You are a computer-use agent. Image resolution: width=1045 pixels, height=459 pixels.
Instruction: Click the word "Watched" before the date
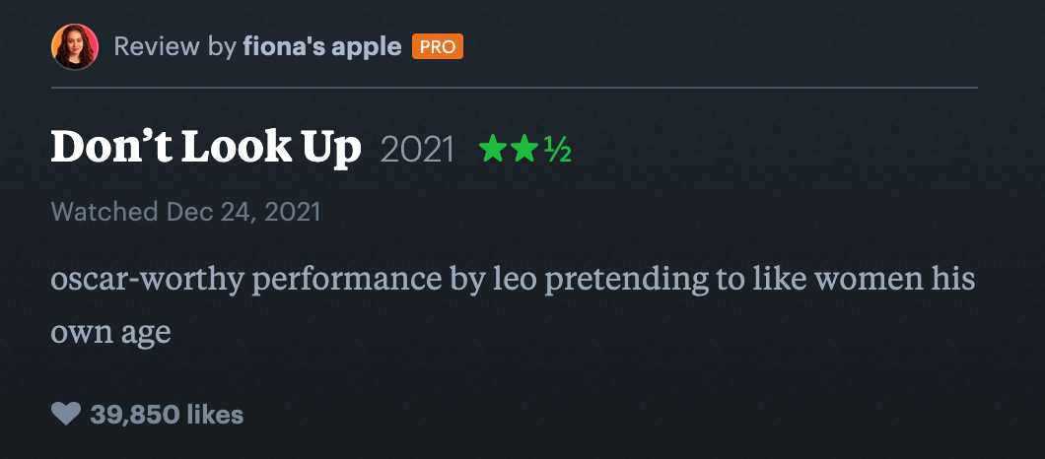tap(104, 212)
